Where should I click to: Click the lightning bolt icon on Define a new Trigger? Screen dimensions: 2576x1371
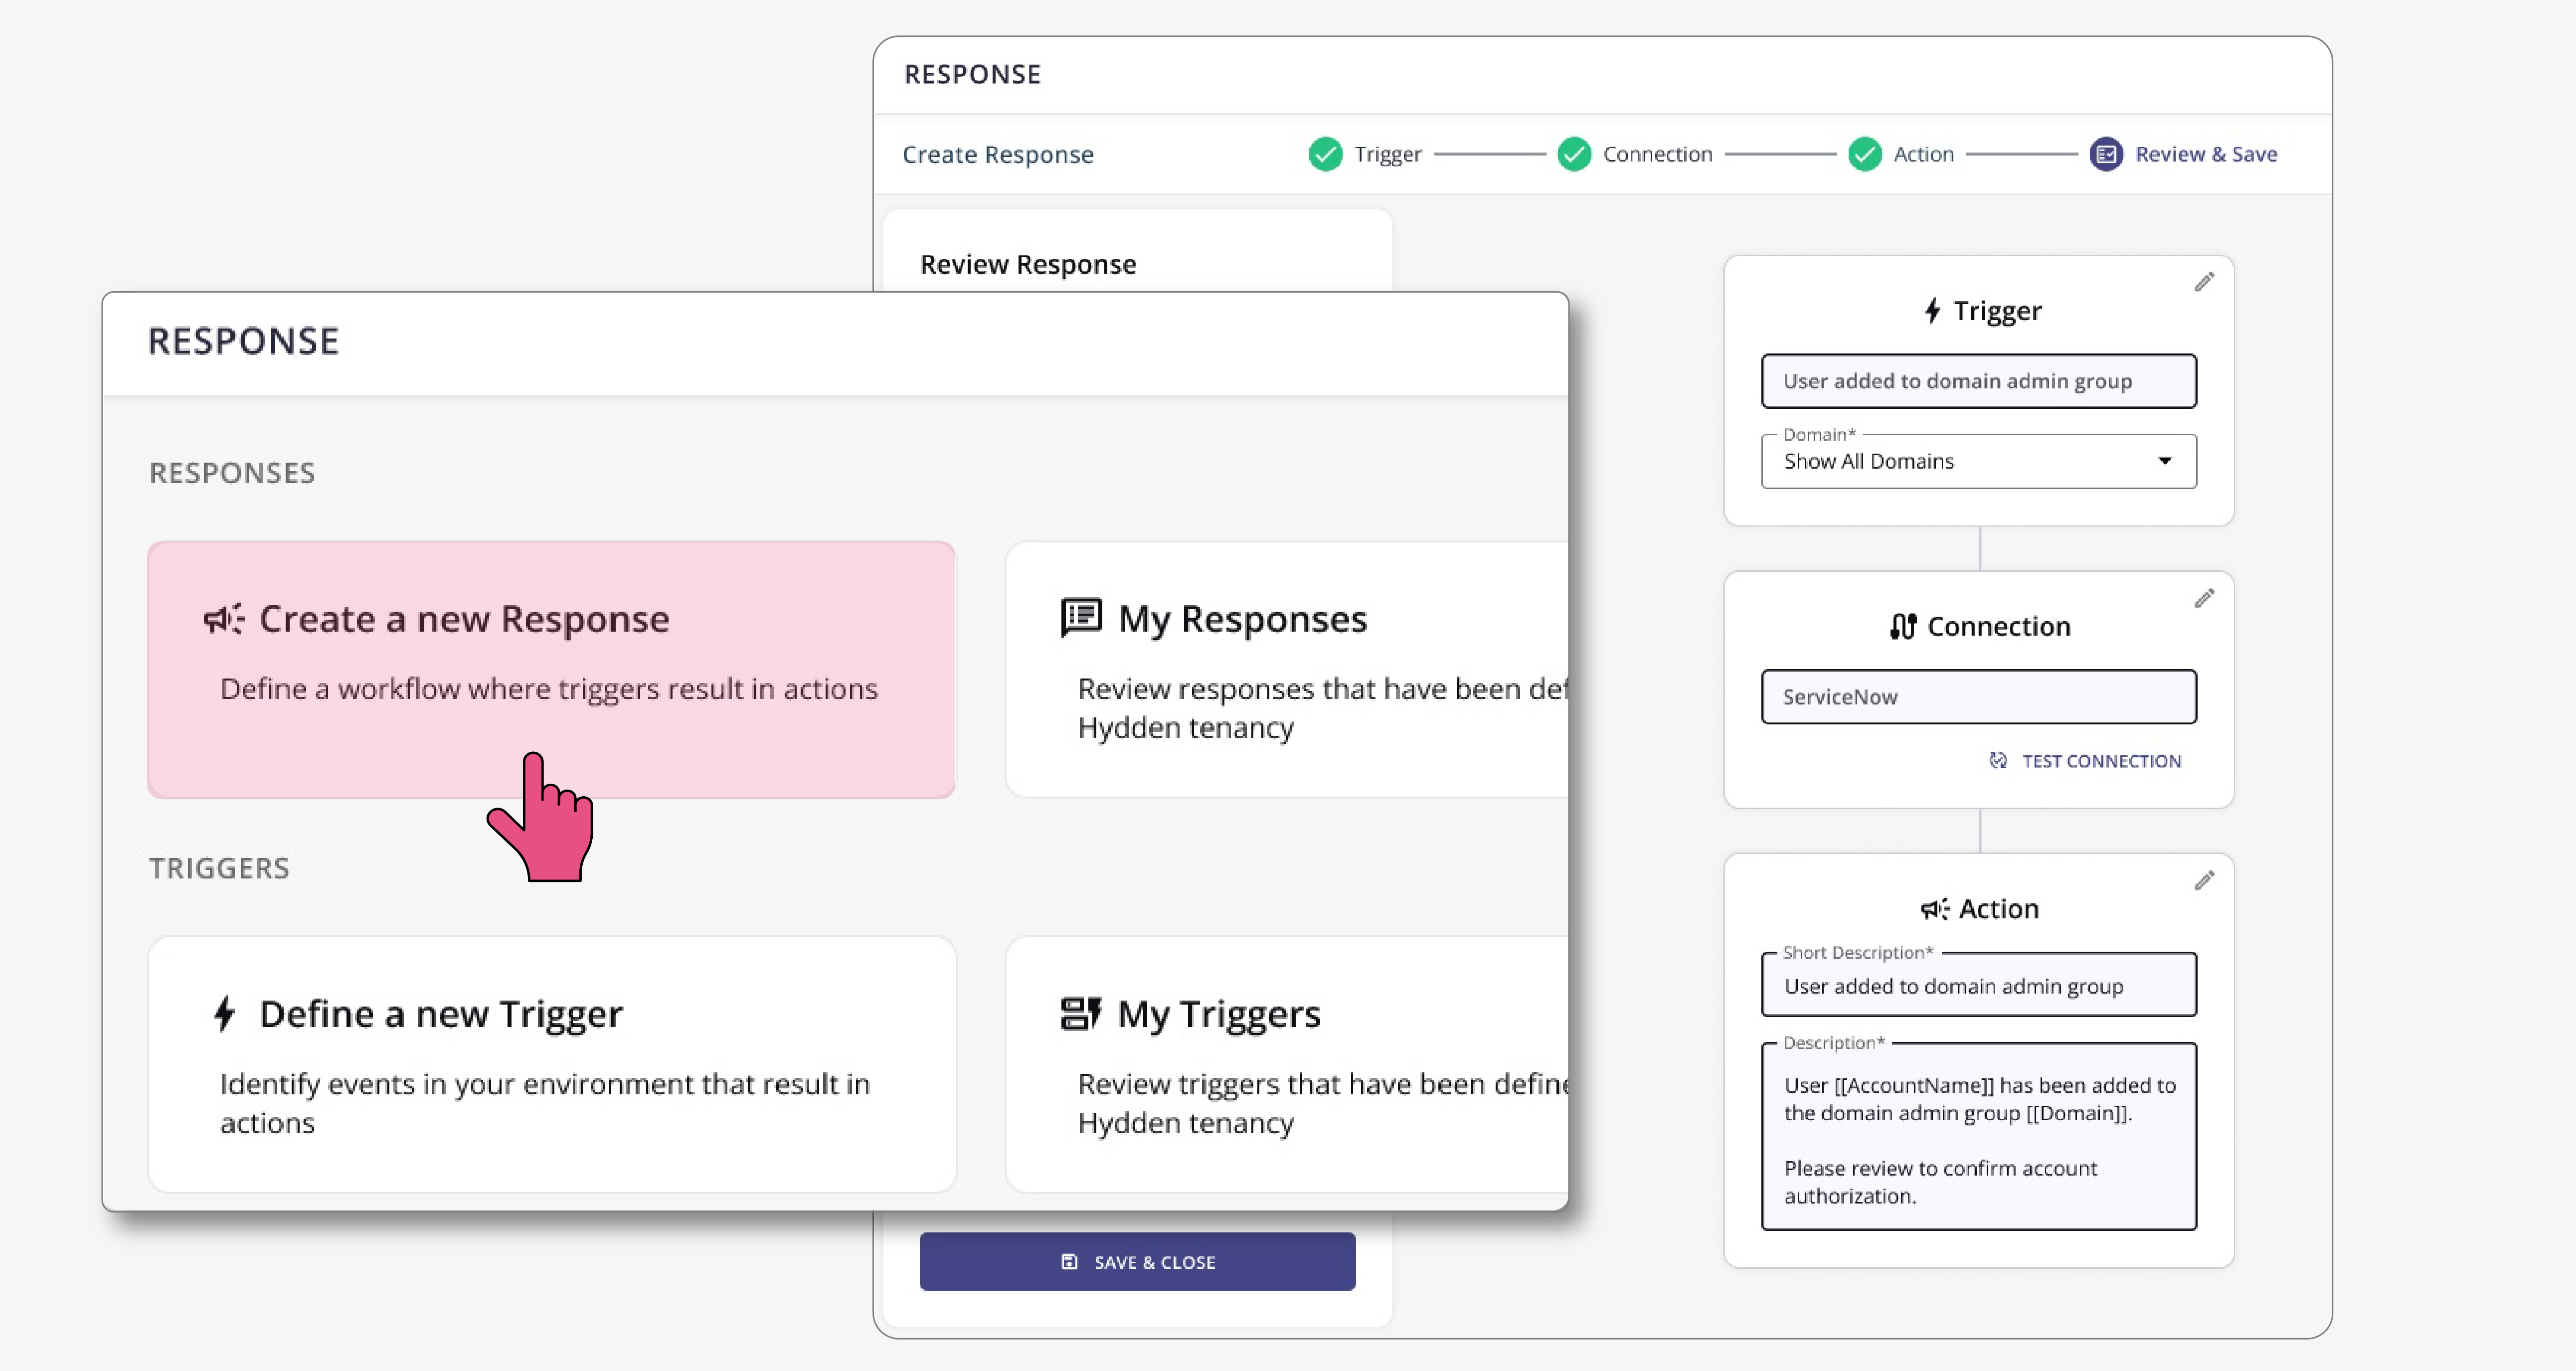coord(225,1014)
